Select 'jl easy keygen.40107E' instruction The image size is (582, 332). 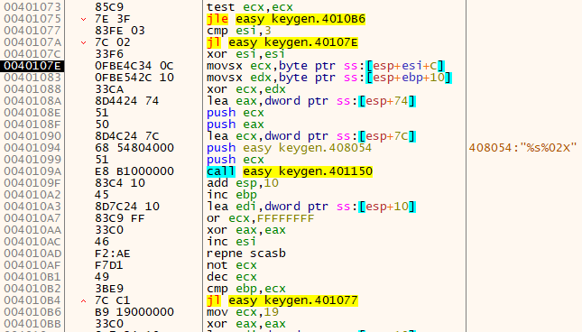(282, 42)
